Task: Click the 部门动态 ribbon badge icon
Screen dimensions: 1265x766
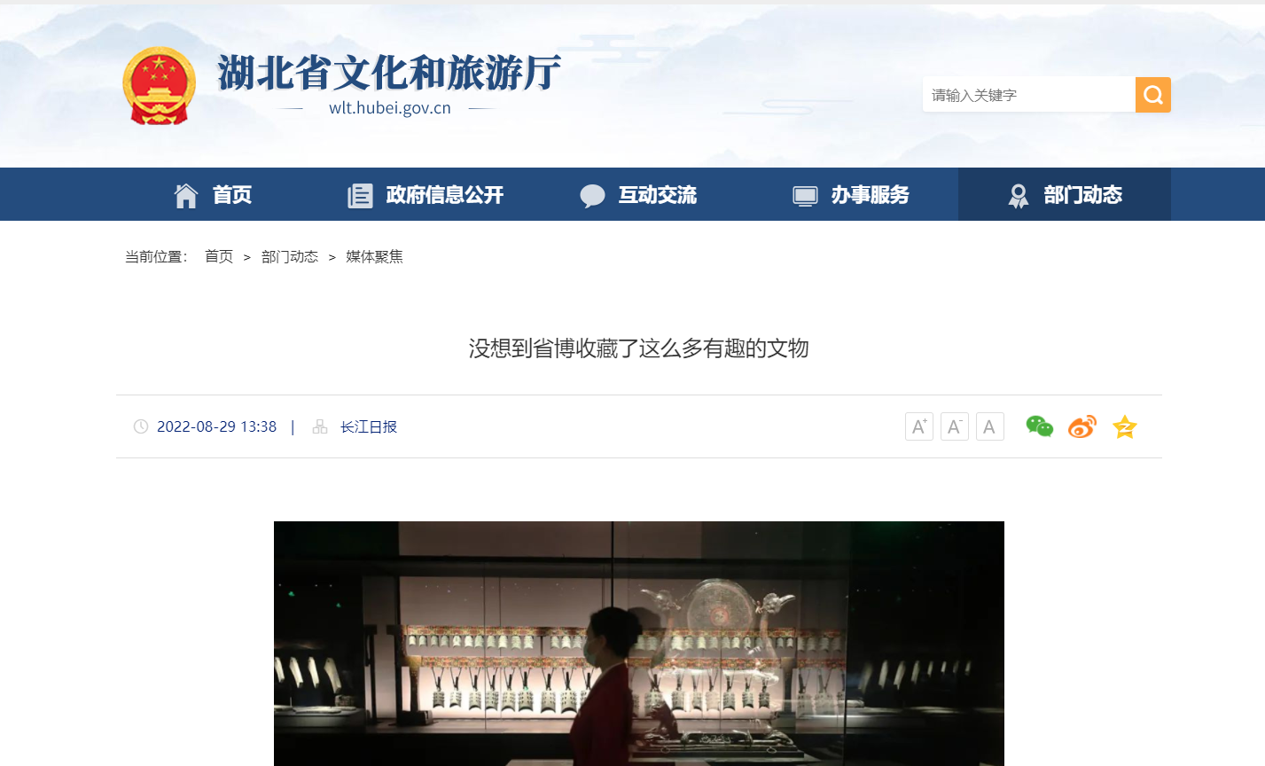Action: (1019, 195)
